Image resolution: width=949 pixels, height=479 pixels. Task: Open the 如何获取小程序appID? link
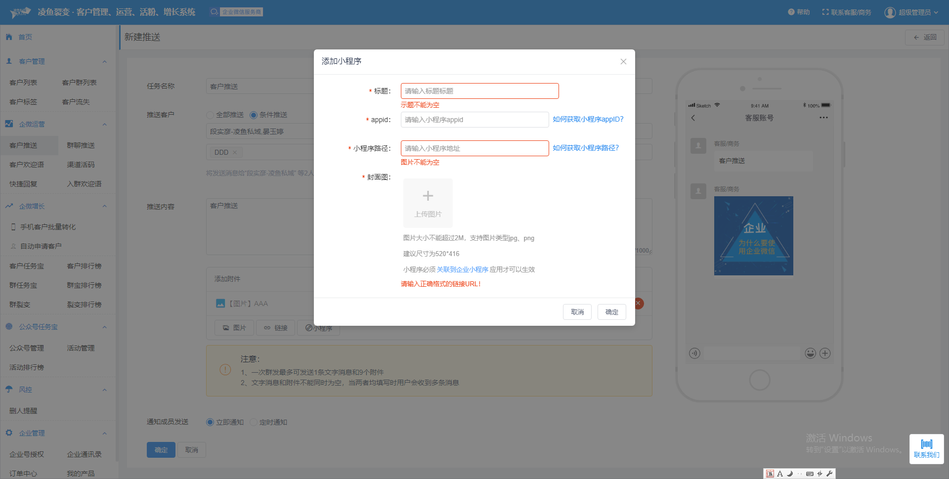pos(588,119)
